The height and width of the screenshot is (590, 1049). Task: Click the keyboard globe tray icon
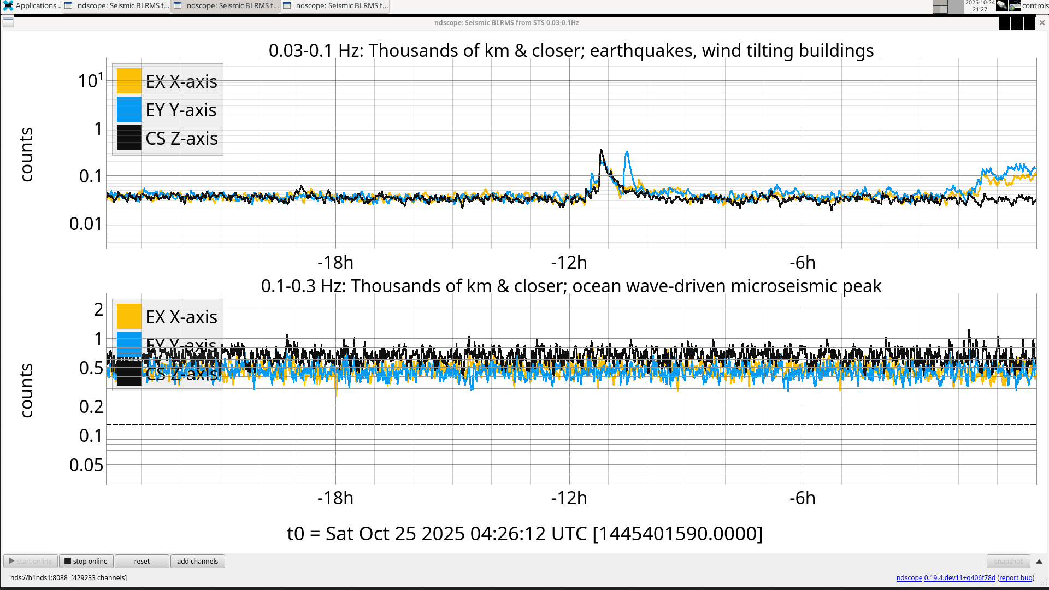click(x=1015, y=6)
